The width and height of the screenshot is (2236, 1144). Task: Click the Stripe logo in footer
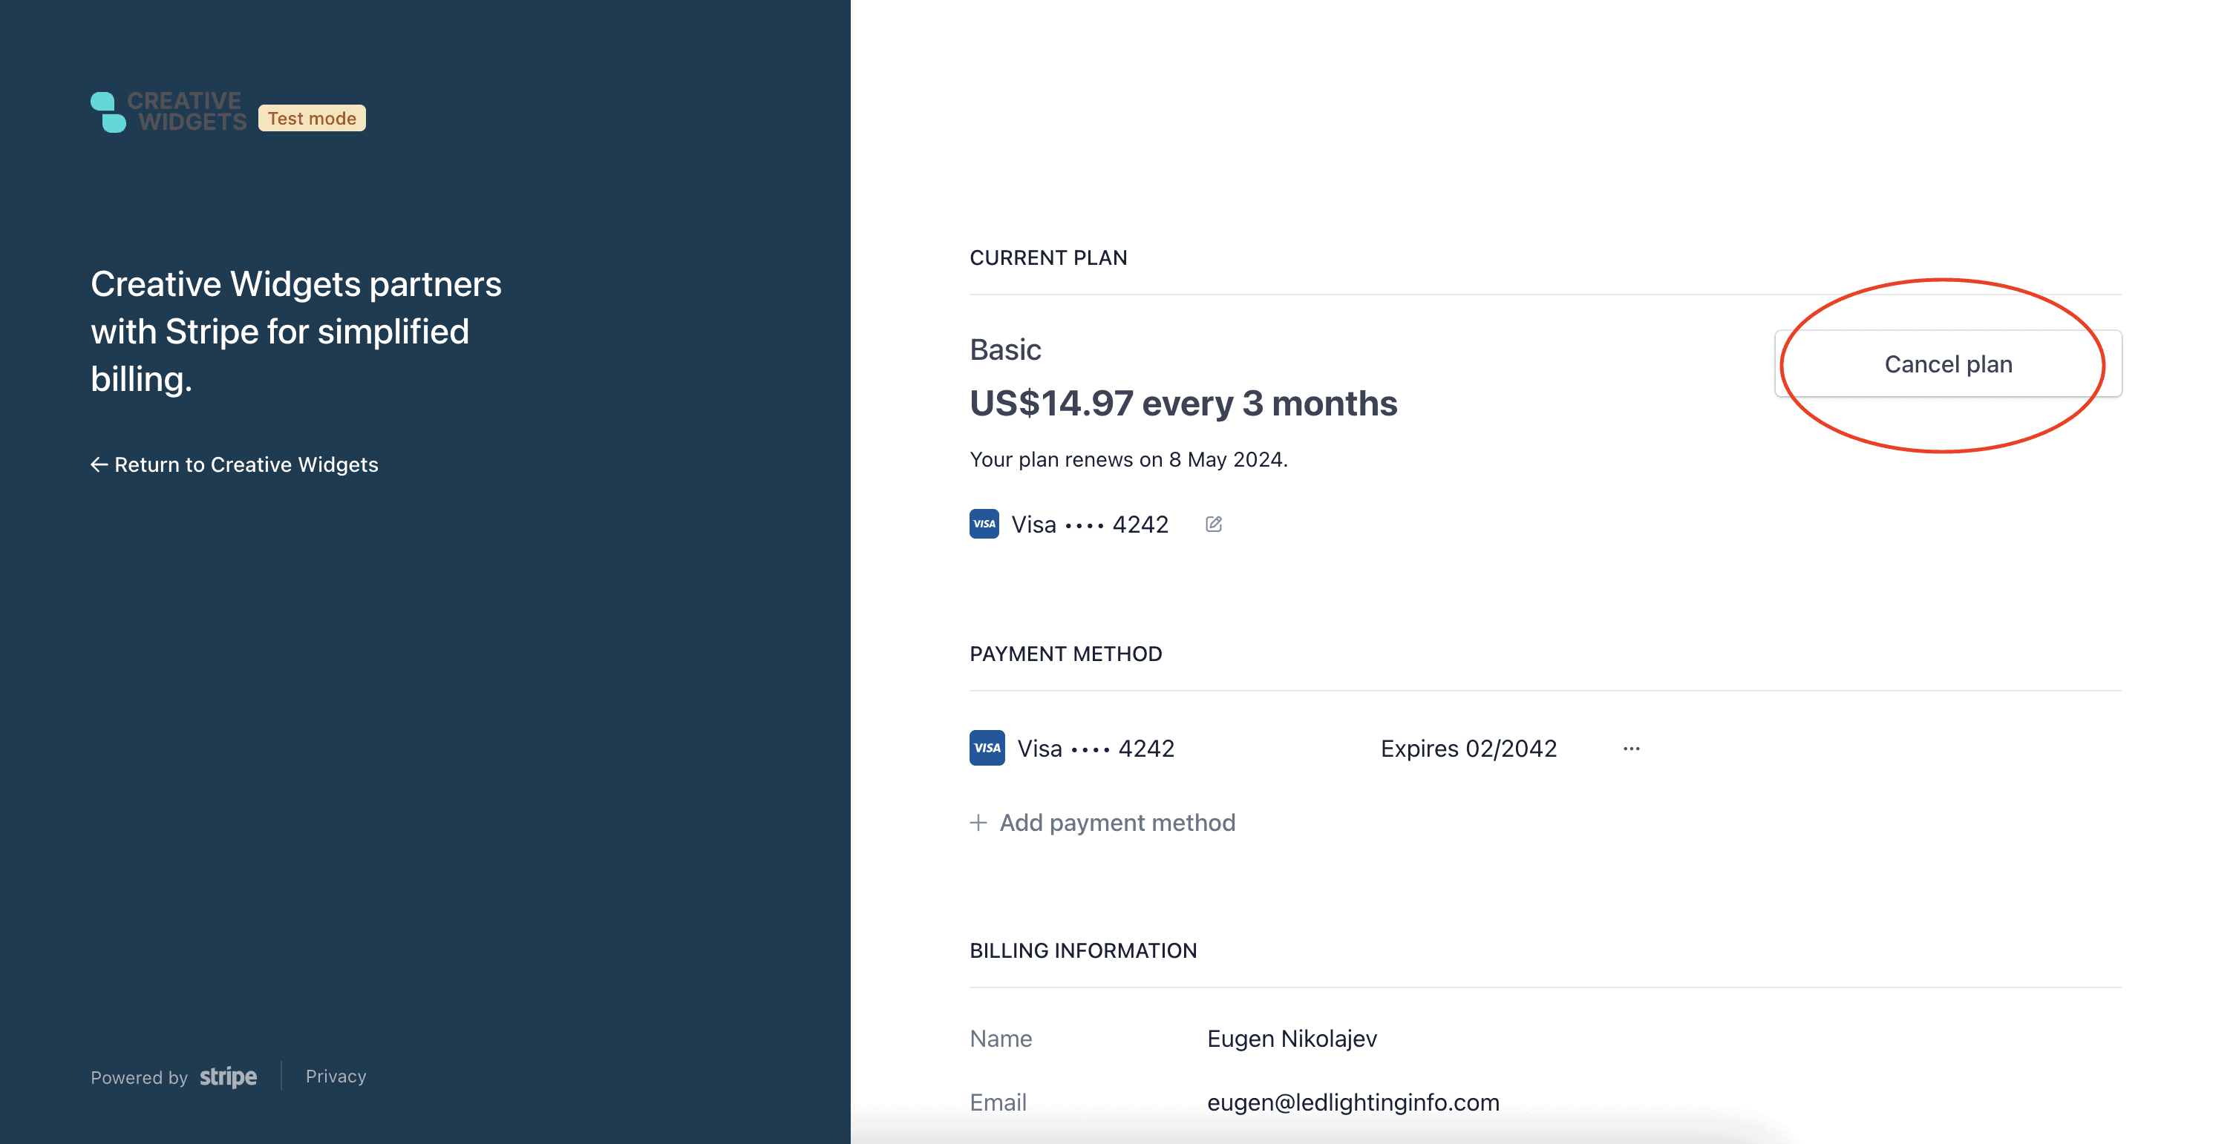coord(229,1076)
